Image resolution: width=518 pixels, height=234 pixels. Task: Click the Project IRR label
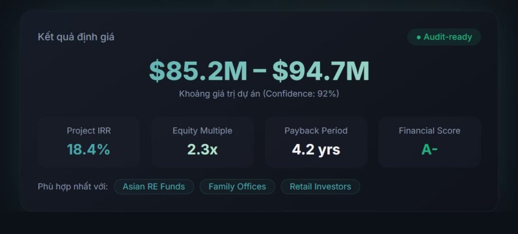pos(89,130)
